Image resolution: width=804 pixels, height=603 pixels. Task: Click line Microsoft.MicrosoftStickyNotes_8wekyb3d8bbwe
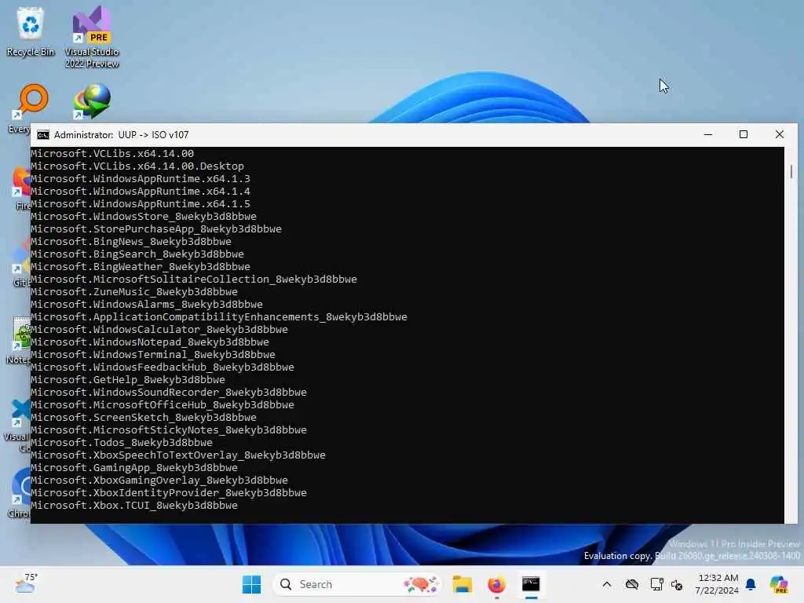[169, 429]
